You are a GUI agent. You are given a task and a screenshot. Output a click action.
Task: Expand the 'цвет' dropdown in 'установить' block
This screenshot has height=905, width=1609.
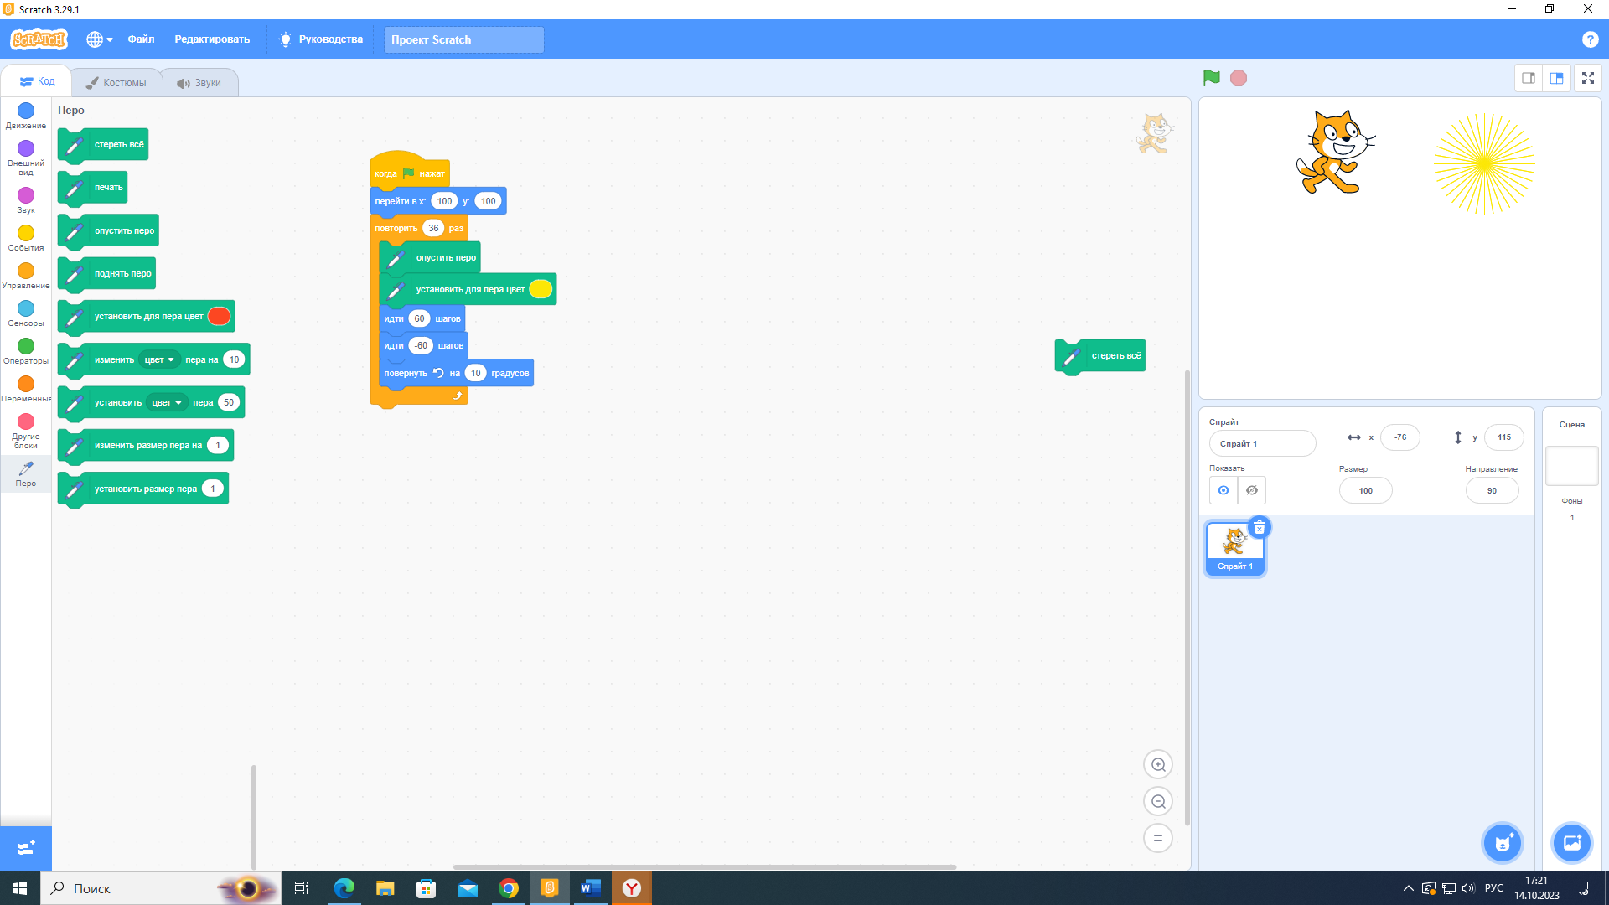[x=167, y=402]
